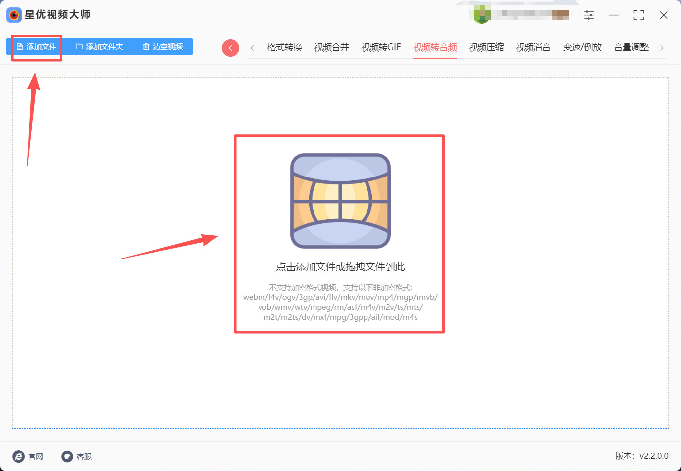Click the 添加文件 button
The width and height of the screenshot is (681, 471).
(x=36, y=47)
